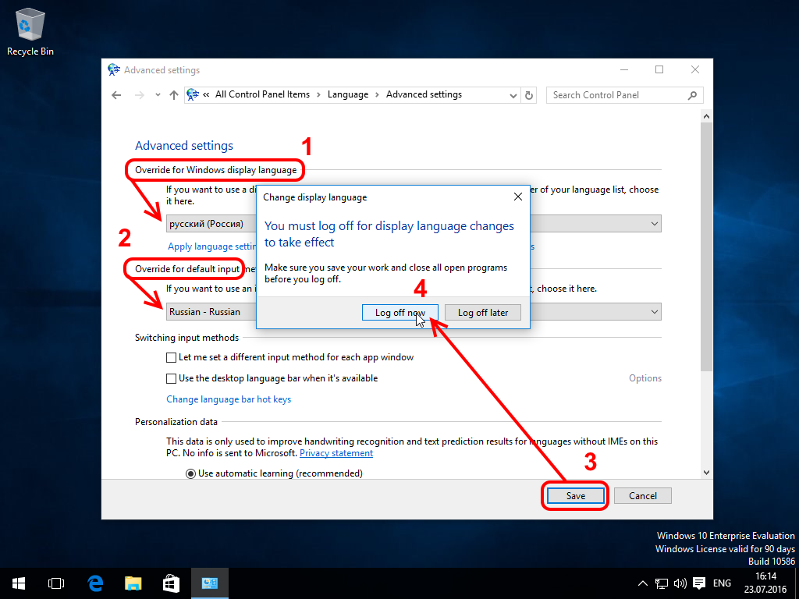Click the network icon in the system tray
The width and height of the screenshot is (799, 599).
660,583
